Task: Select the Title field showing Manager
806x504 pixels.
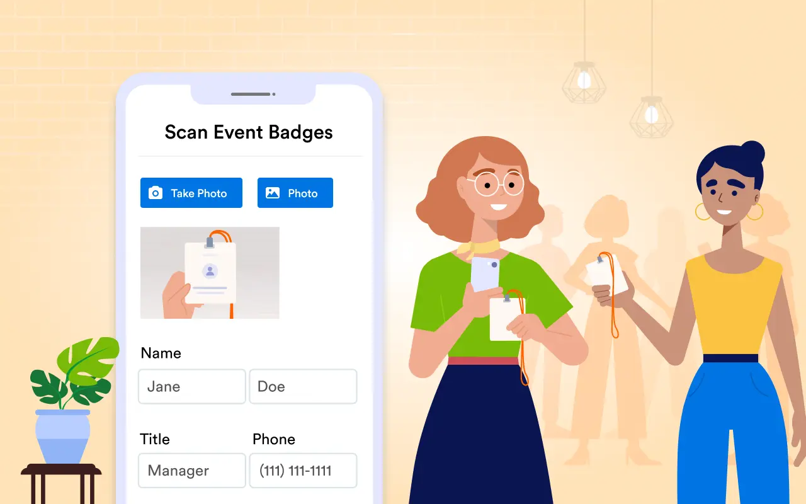Action: (192, 471)
